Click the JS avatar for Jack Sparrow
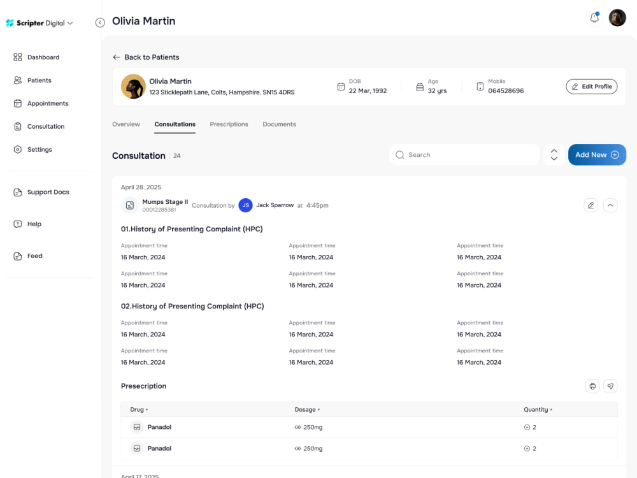This screenshot has height=478, width=637. (245, 205)
